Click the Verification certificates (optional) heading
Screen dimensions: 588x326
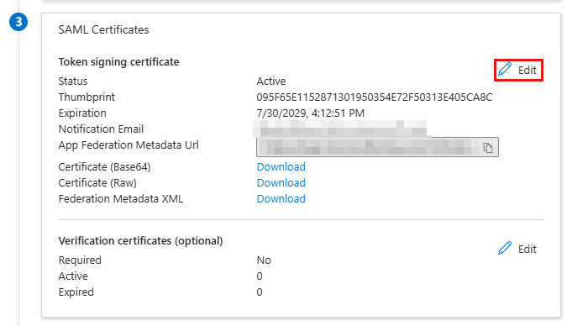140,240
